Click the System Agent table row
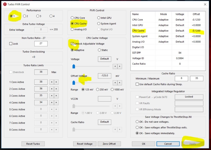 [x=168, y=36]
